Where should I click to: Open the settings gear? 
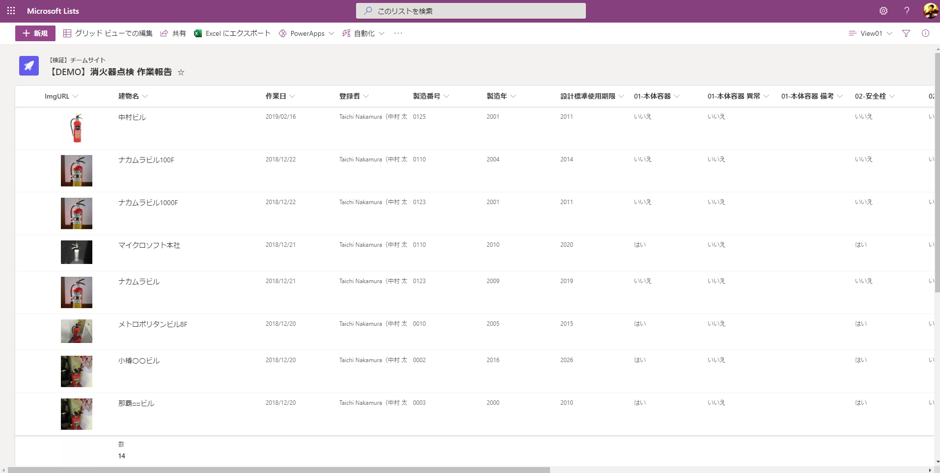(x=884, y=10)
